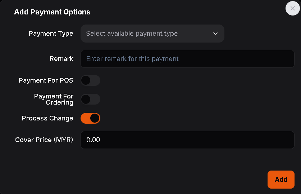Enable the Payment For POS toggle

(x=90, y=80)
